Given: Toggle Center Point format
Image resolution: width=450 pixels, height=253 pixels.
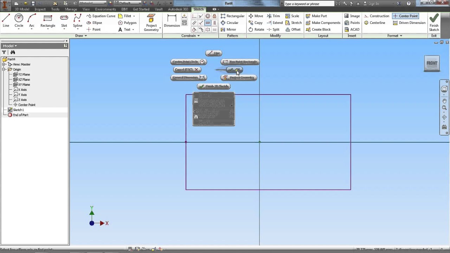Looking at the screenshot, I should tap(405, 16).
